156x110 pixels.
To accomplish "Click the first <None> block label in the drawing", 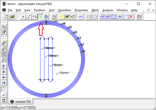I will click(49, 48).
